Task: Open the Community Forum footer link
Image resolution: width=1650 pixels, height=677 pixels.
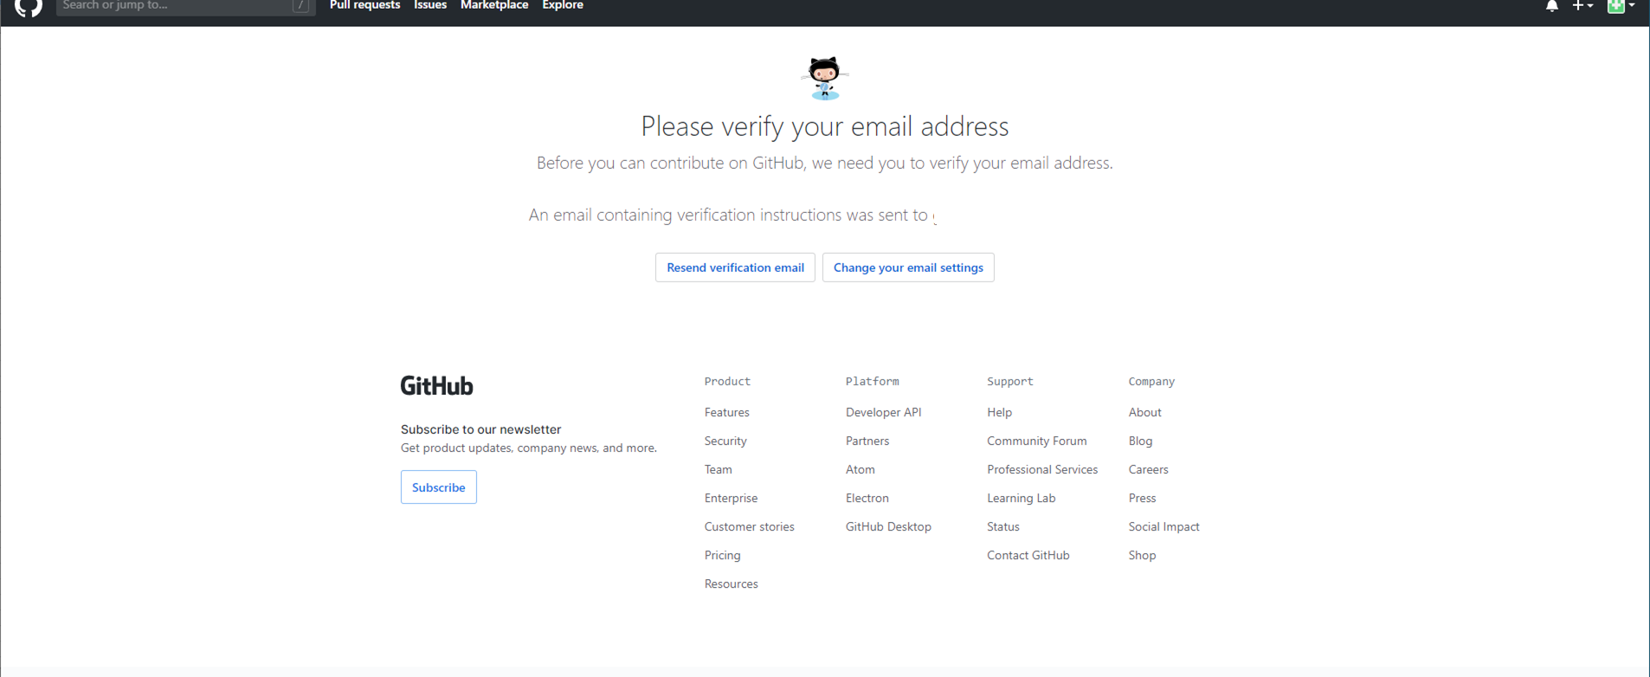Action: [x=1036, y=442]
